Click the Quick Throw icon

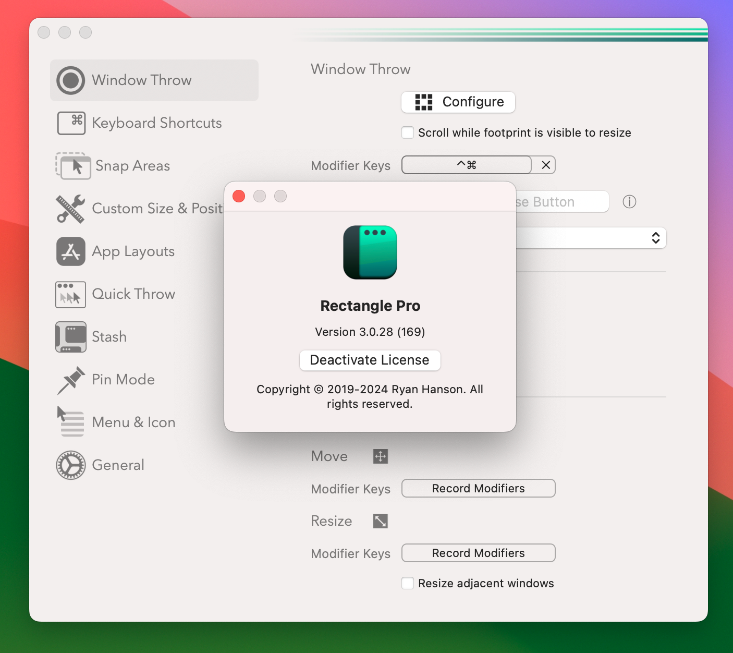coord(70,294)
